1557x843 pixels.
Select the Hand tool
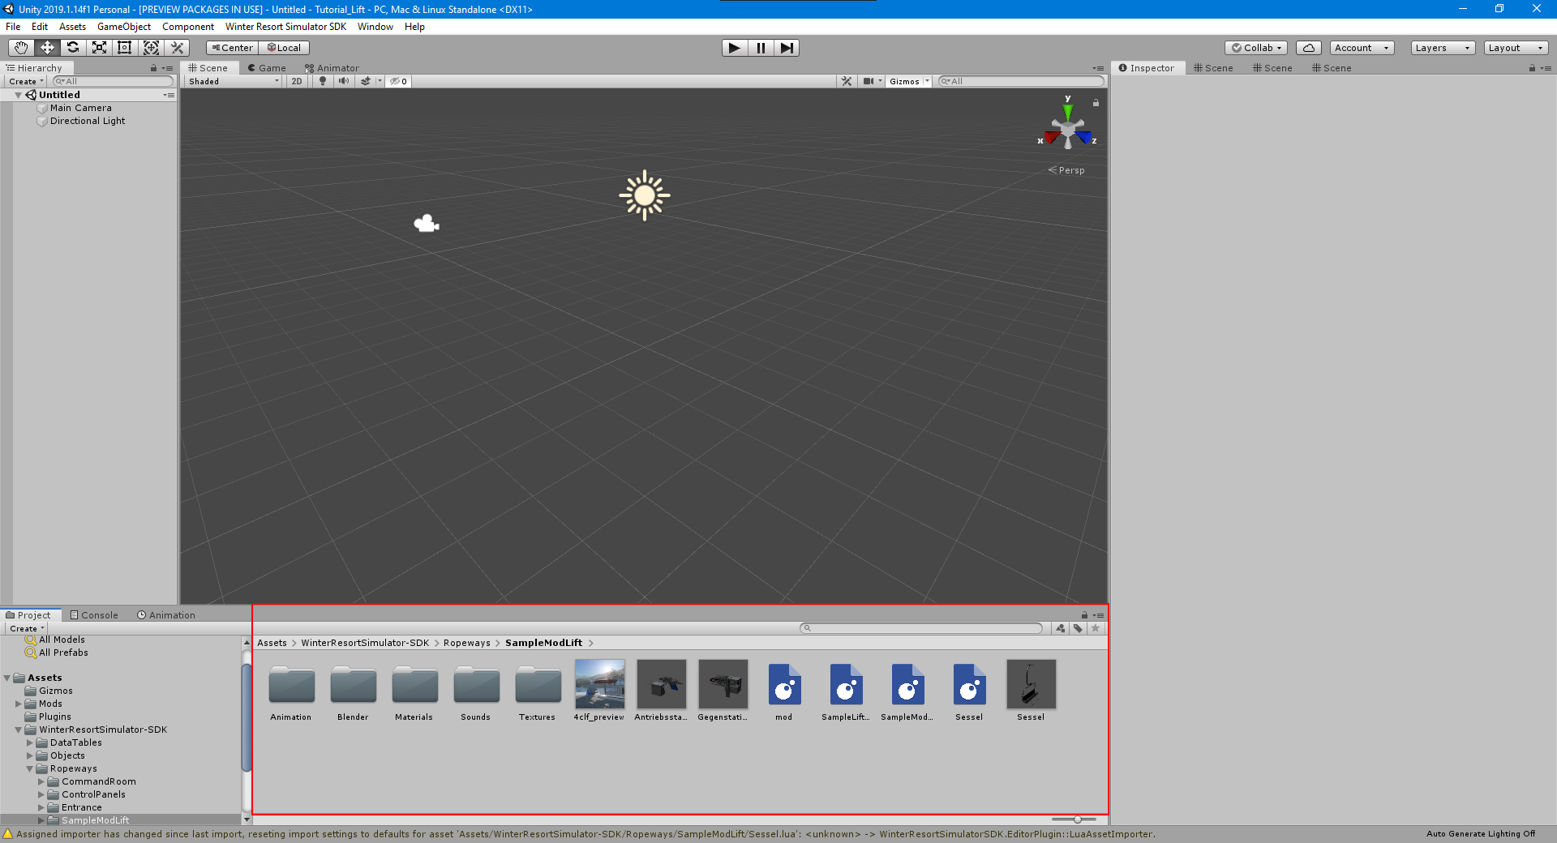[21, 48]
